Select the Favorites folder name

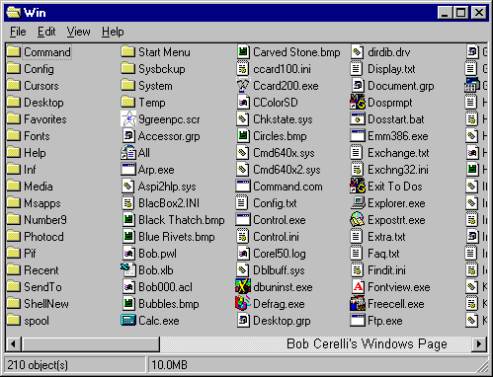click(45, 119)
